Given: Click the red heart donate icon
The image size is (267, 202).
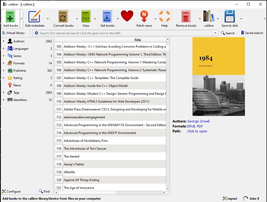Looking at the screenshot, I should click(x=127, y=16).
